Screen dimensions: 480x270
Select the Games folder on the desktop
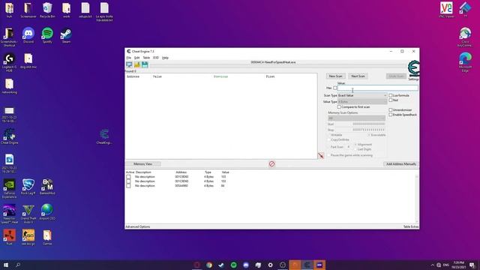47,237
